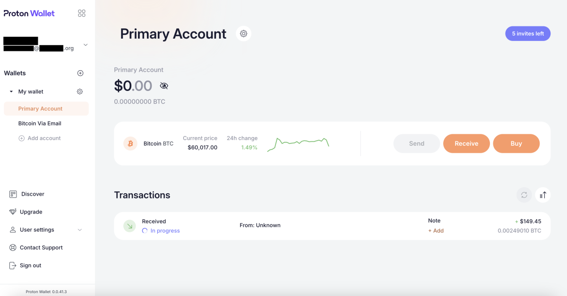
Task: Click the sort transactions icon
Action: (x=543, y=195)
